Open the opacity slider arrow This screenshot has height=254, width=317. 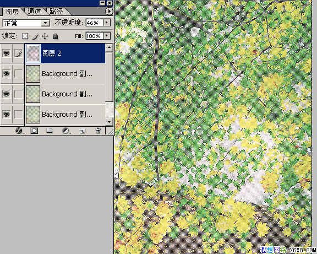click(x=107, y=23)
